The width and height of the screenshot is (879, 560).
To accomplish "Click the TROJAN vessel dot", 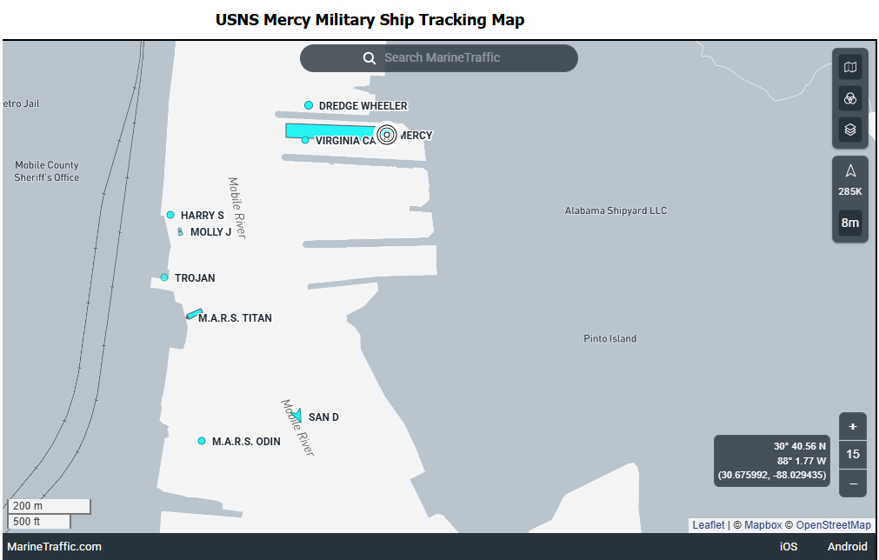I will point(164,277).
